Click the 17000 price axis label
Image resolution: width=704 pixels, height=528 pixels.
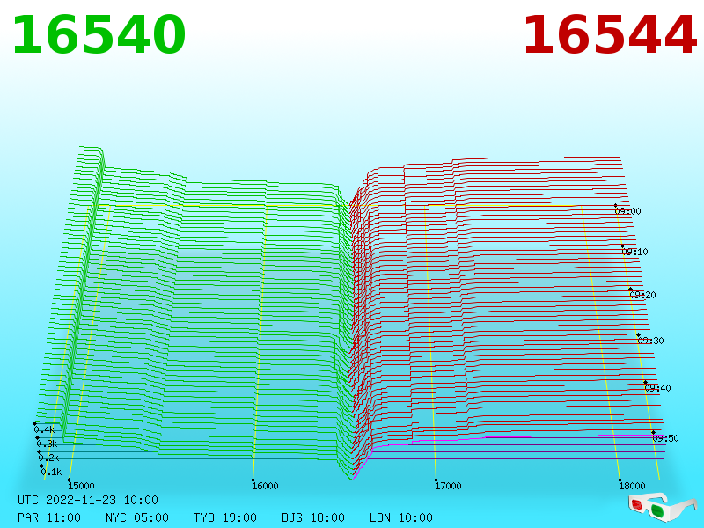coord(448,486)
